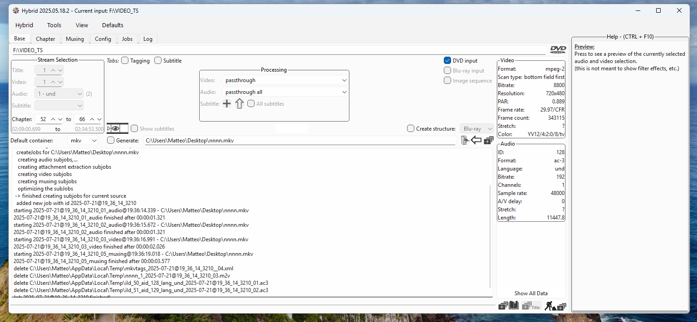Uncheck the DVD input checkbox
The width and height of the screenshot is (697, 322).
[447, 61]
